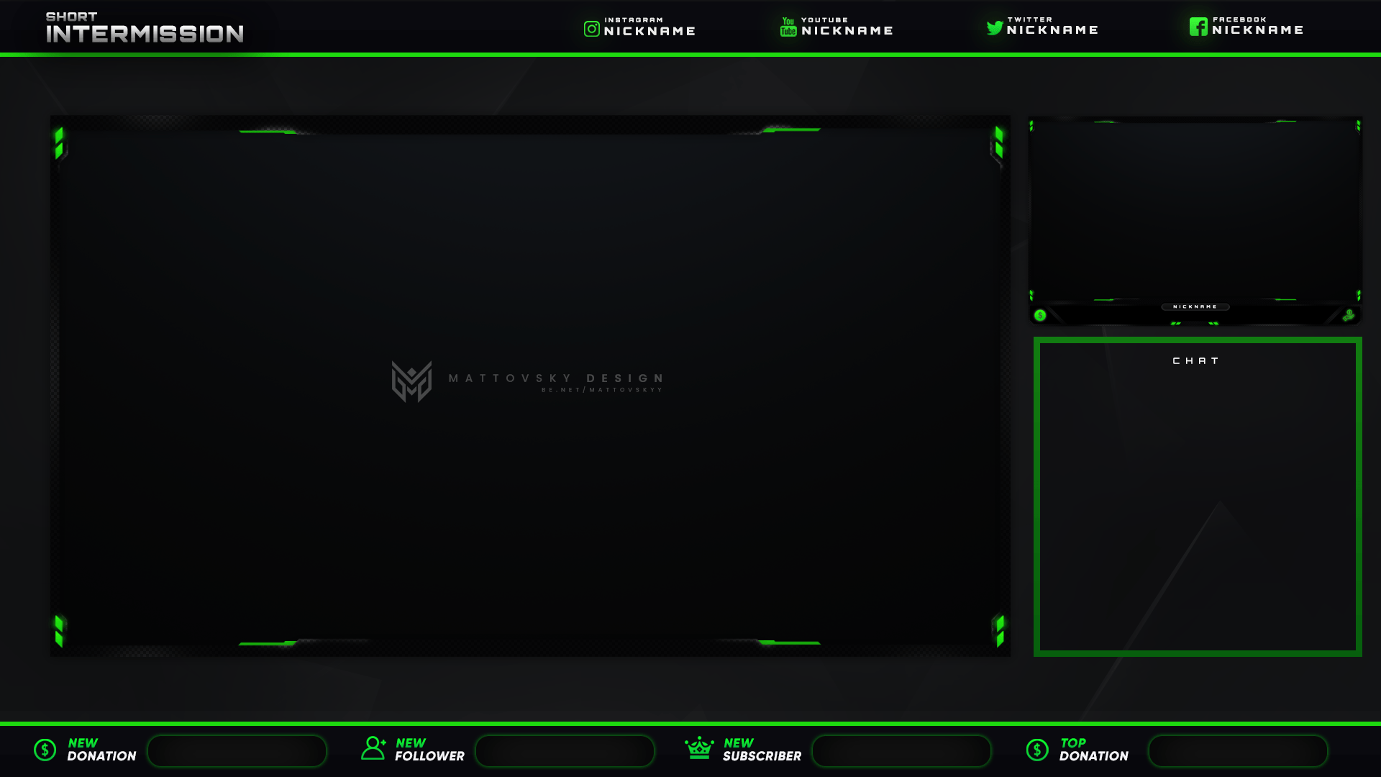Image resolution: width=1381 pixels, height=777 pixels.
Task: Click the YouTube icon in header
Action: 786,26
